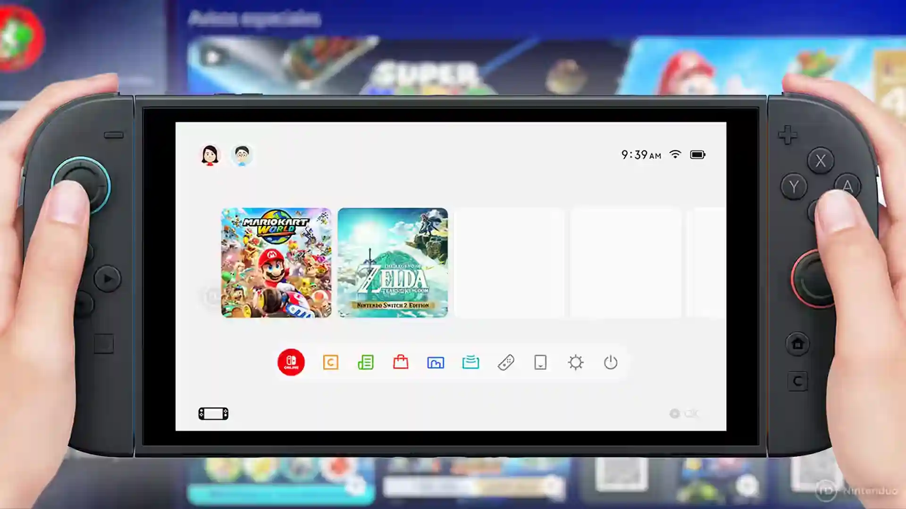
Task: Open Virtual Game Cards
Action: [x=470, y=362]
